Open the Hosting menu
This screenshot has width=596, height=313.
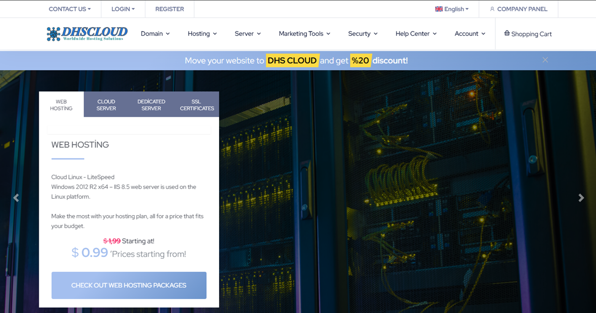click(202, 34)
